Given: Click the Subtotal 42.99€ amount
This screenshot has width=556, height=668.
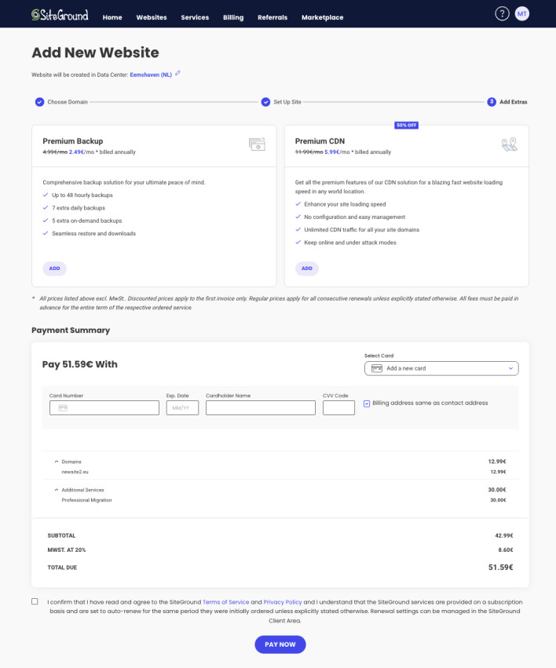Looking at the screenshot, I should 504,535.
